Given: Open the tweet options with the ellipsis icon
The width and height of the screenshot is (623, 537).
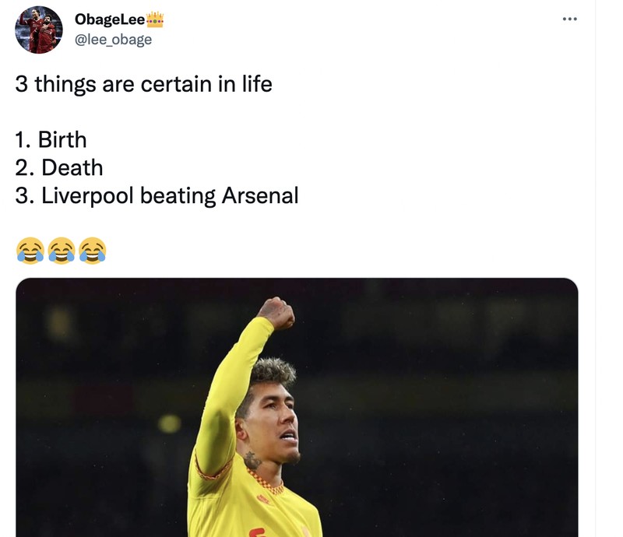Looking at the screenshot, I should tap(569, 17).
